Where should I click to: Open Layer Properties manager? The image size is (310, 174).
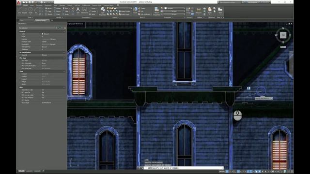[102, 11]
